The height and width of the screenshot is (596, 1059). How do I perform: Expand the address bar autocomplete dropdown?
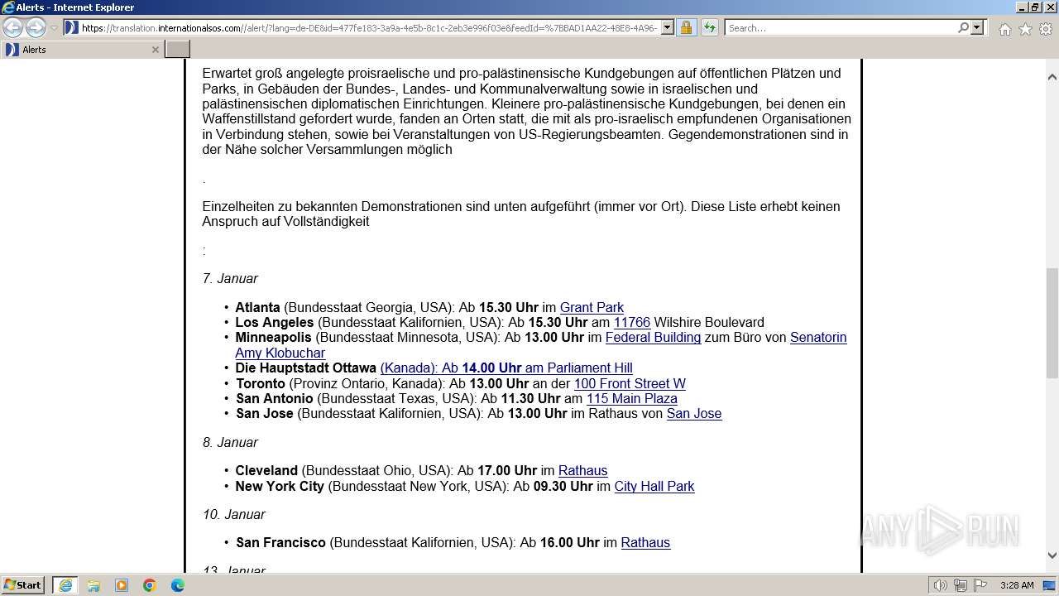click(x=668, y=27)
